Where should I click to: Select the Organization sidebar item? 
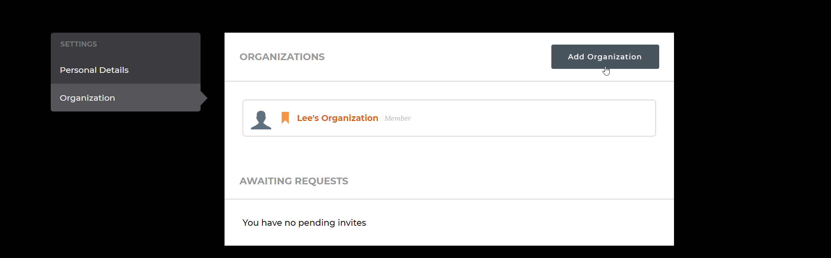click(125, 98)
